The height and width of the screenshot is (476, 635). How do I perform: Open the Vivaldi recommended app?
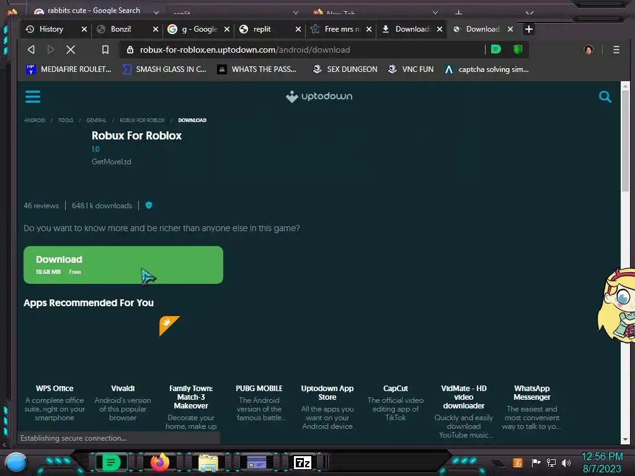(x=123, y=389)
